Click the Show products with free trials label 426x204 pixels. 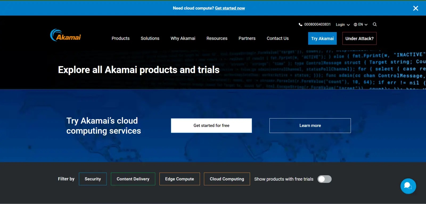(x=284, y=179)
